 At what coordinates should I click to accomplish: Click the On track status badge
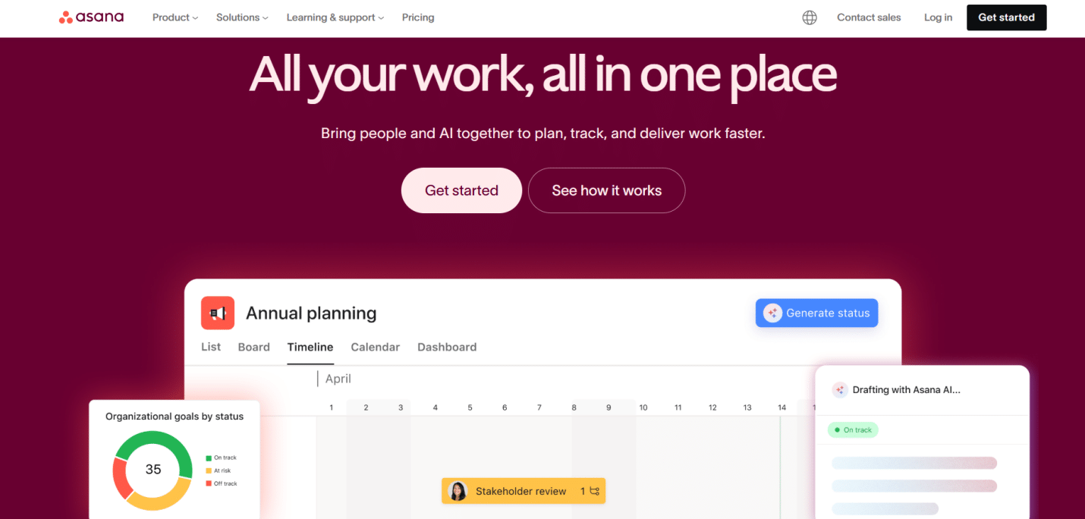pos(852,429)
